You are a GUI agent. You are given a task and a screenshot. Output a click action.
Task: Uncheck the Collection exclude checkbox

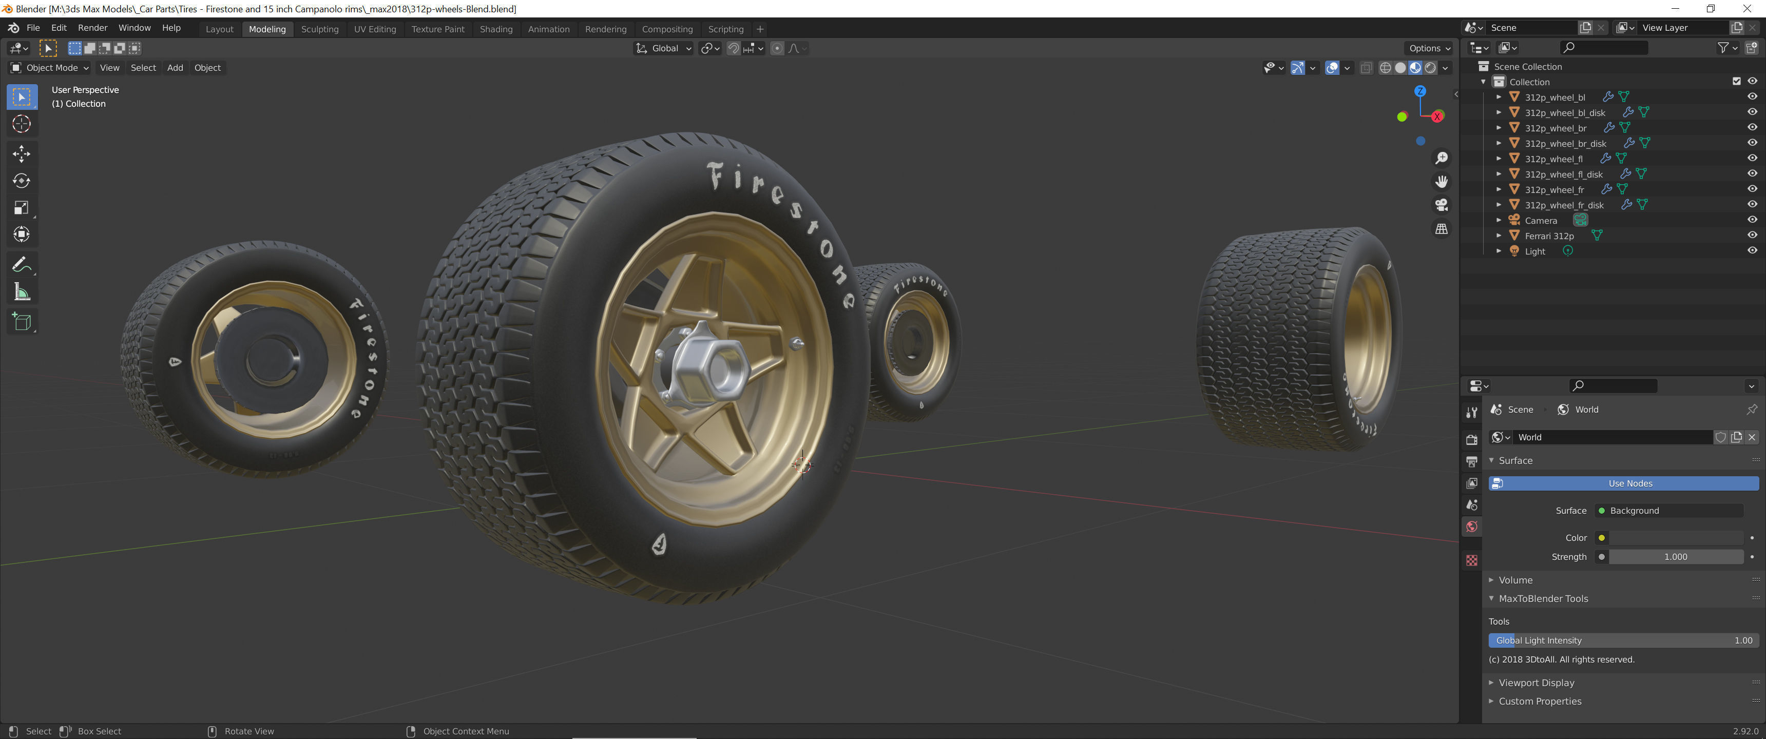pyautogui.click(x=1737, y=82)
